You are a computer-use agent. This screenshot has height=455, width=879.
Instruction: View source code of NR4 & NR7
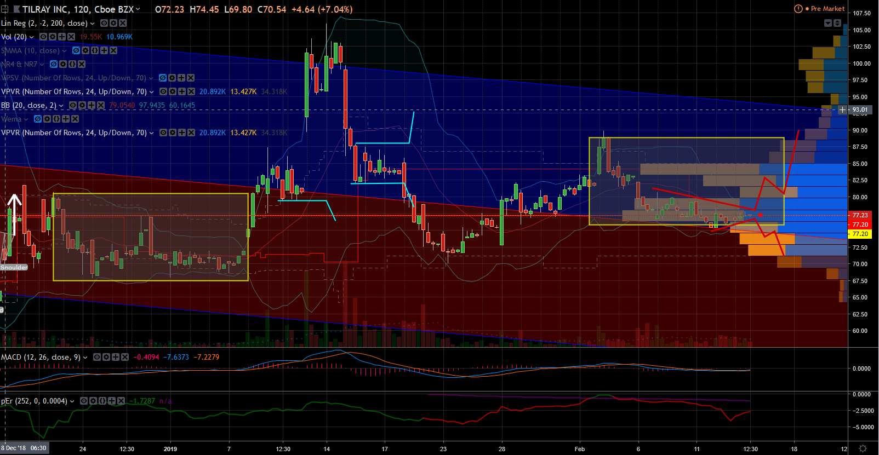pyautogui.click(x=72, y=64)
